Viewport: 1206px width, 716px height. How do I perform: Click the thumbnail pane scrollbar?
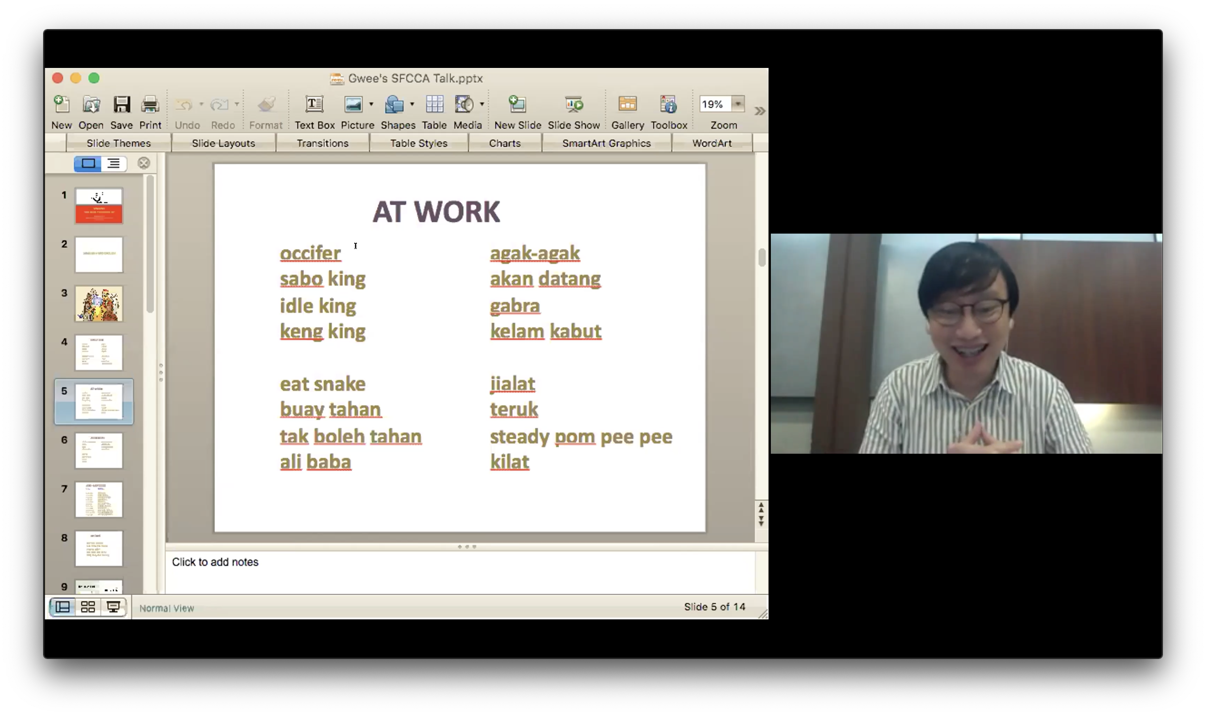pos(150,244)
